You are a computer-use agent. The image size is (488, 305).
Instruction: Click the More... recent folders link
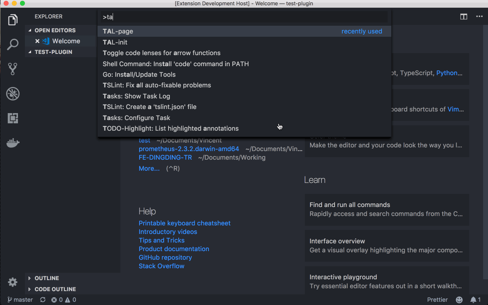pos(149,169)
